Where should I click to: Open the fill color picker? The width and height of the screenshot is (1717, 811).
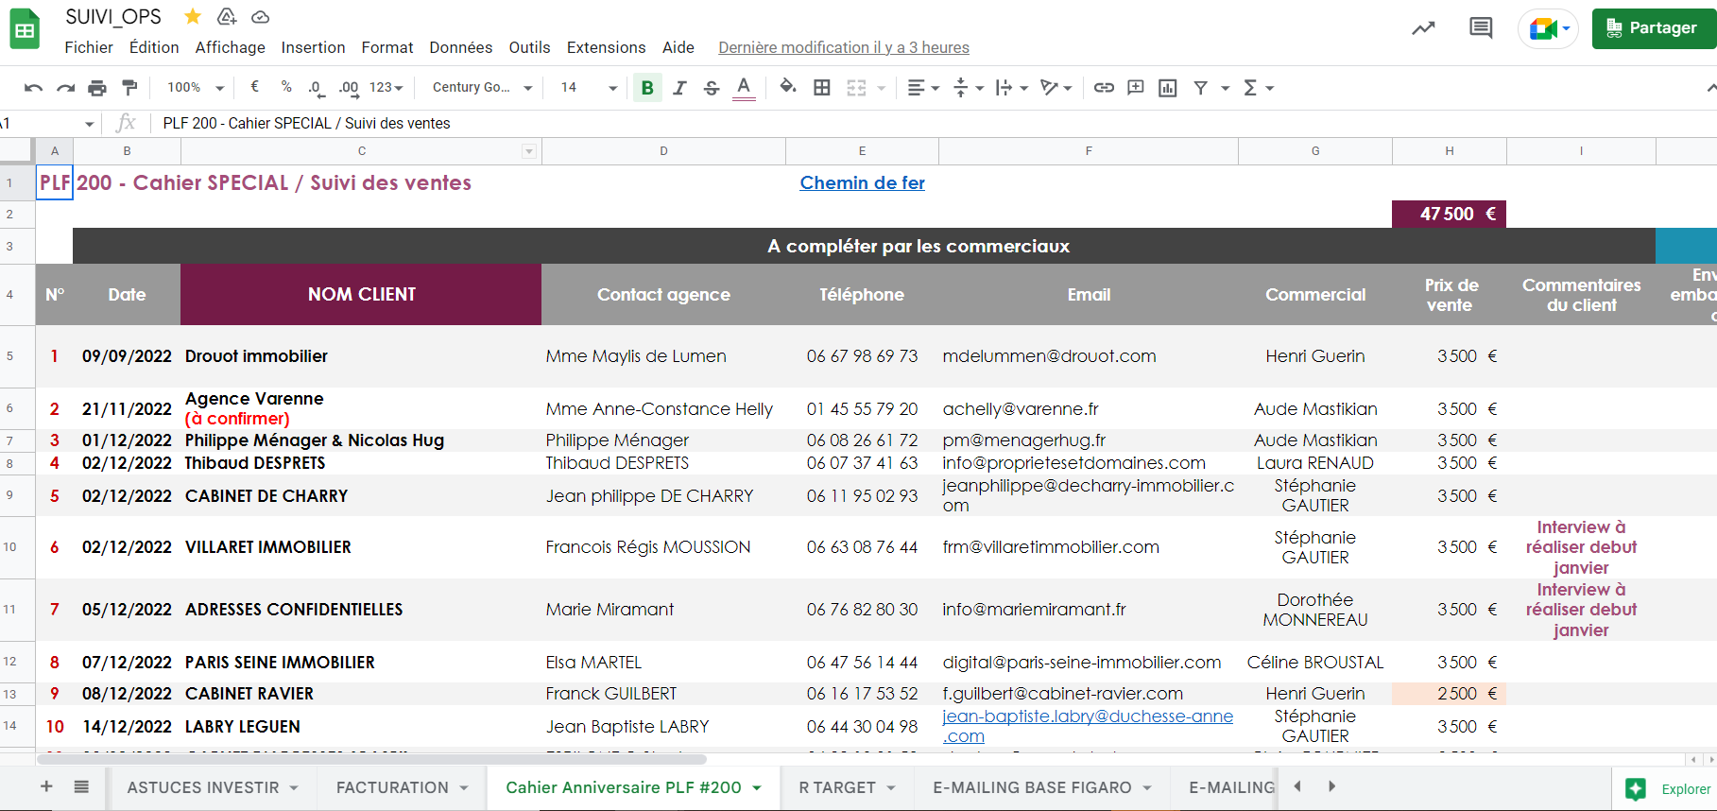coord(787,88)
